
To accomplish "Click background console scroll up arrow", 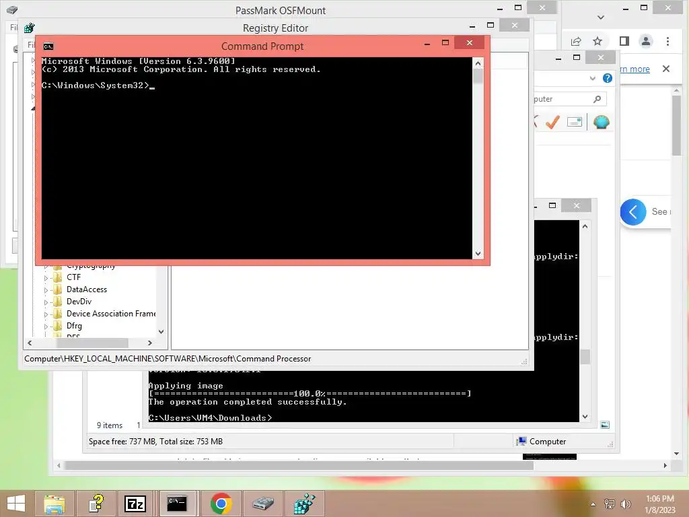I will coord(585,226).
